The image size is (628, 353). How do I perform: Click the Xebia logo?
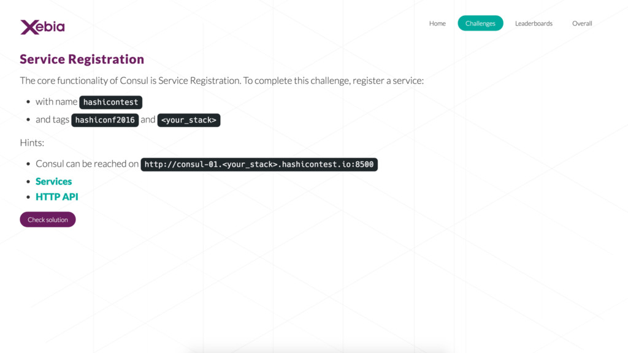42,27
